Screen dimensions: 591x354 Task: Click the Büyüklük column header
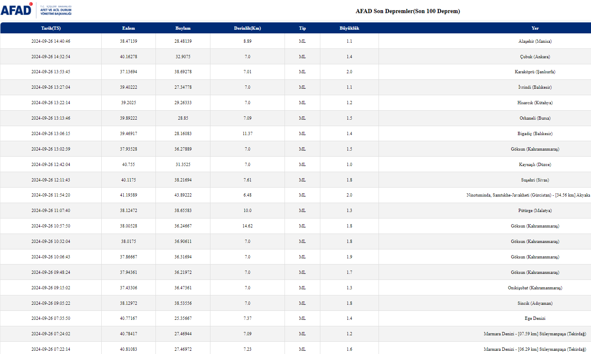[x=350, y=28]
